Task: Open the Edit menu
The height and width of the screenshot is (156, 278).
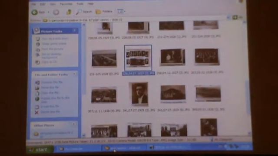Action: click(x=43, y=4)
